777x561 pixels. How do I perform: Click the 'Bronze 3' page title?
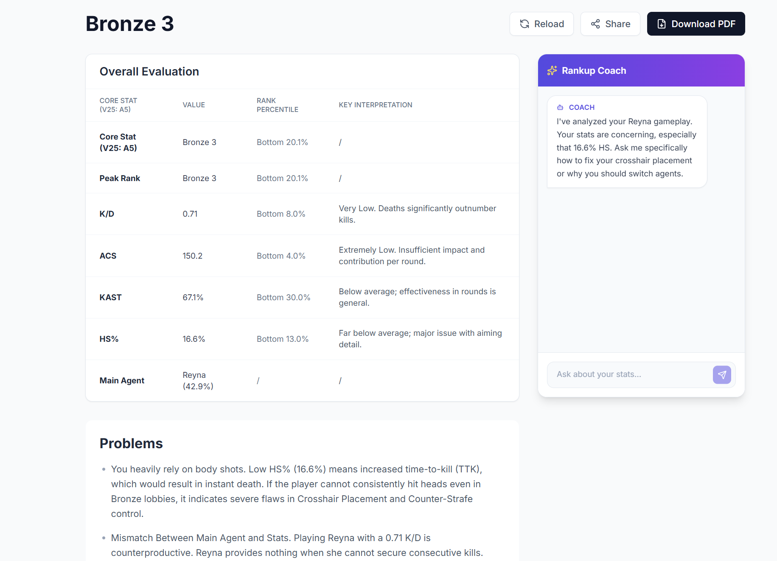pyautogui.click(x=129, y=24)
